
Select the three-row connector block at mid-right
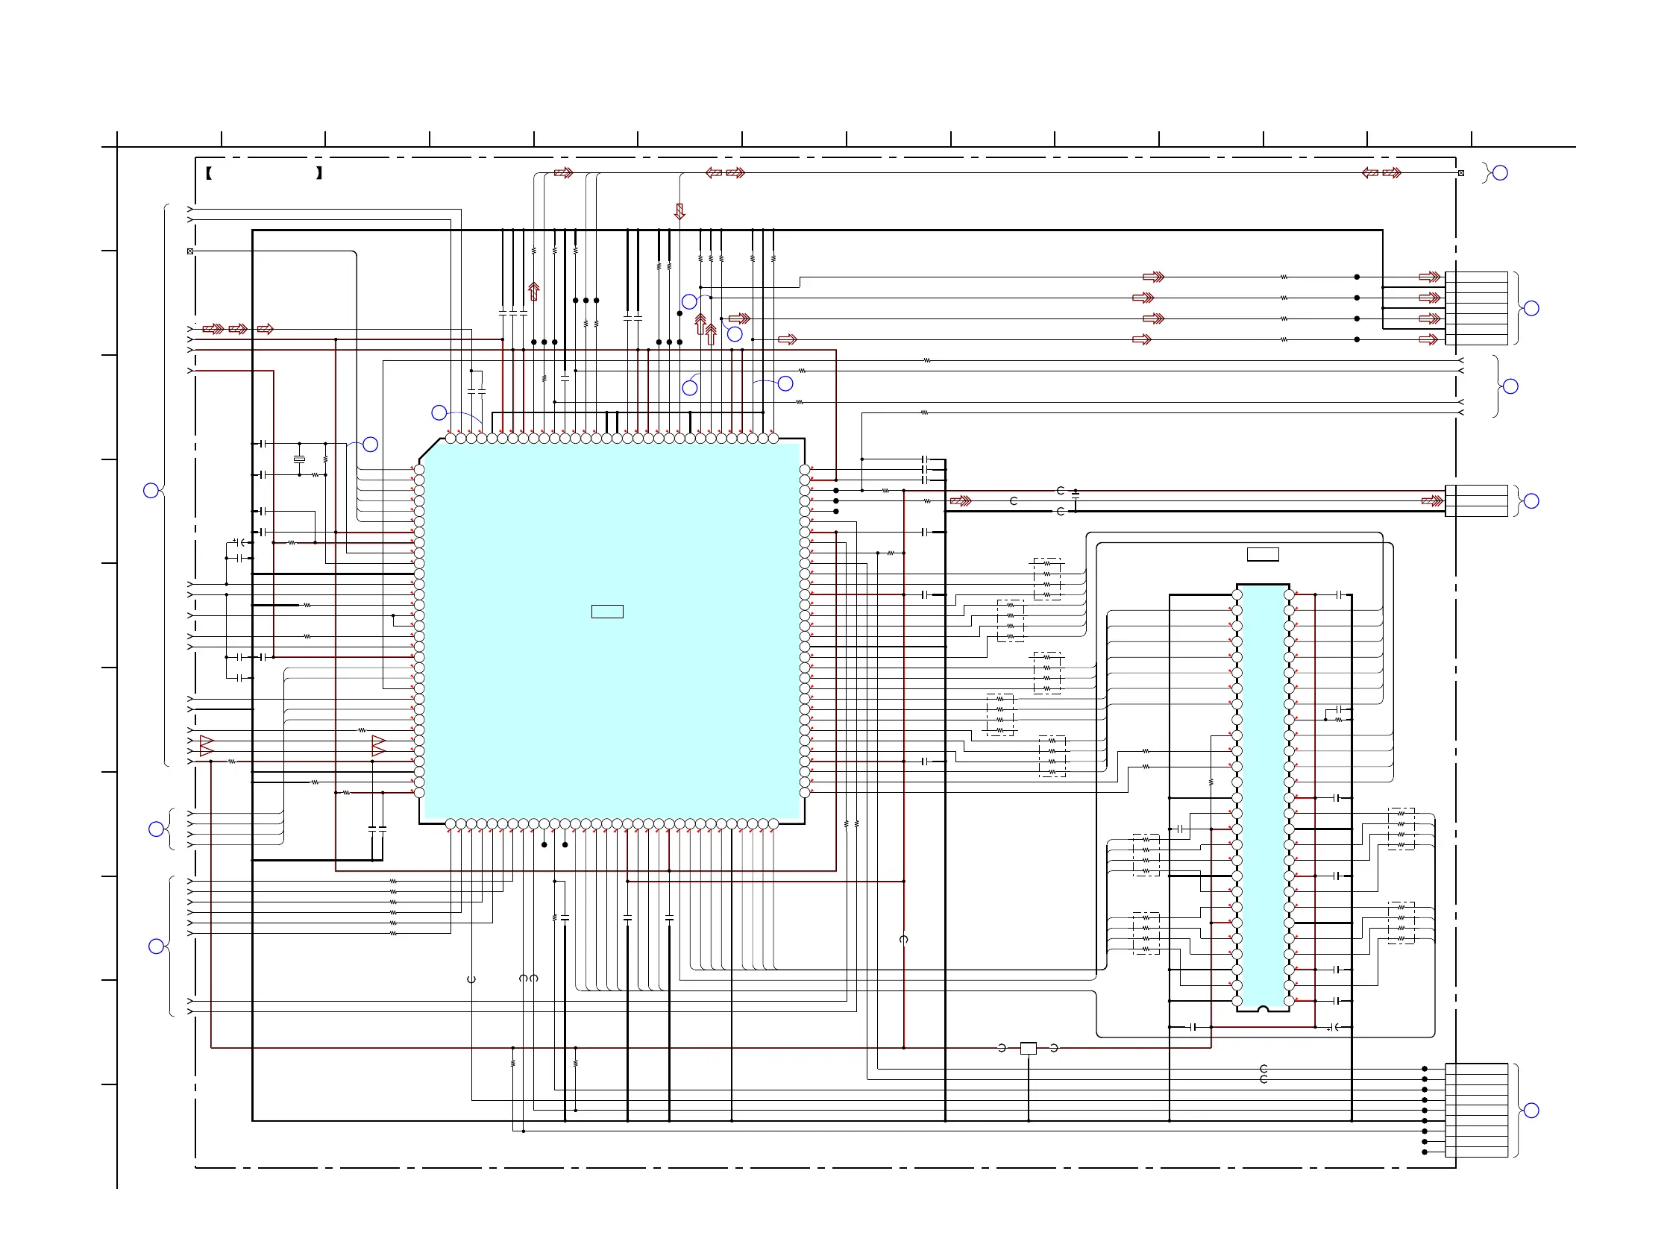point(1476,500)
